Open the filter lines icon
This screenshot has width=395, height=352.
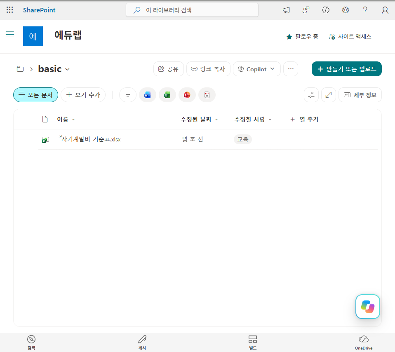click(128, 95)
